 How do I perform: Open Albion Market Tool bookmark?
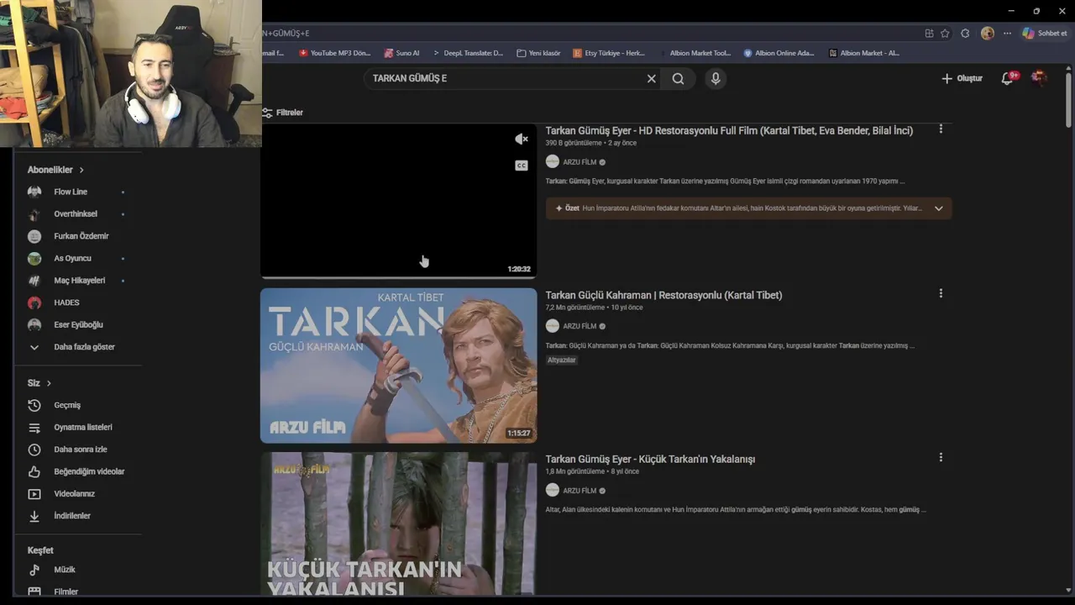[x=695, y=53]
